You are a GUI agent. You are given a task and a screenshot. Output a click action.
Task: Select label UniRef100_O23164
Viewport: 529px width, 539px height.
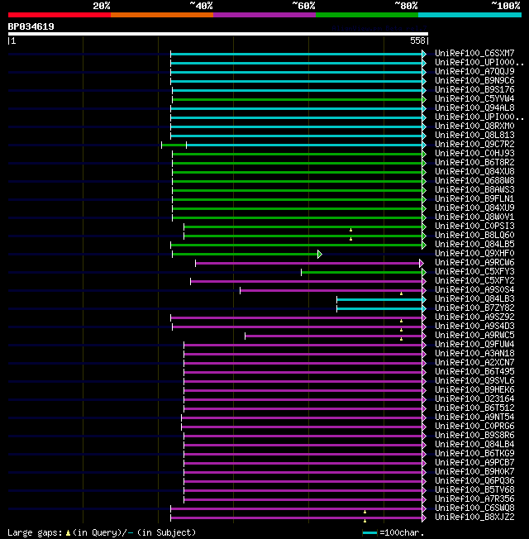click(474, 399)
